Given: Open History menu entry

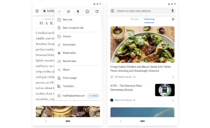Looking at the screenshot, I should (x=67, y=36).
